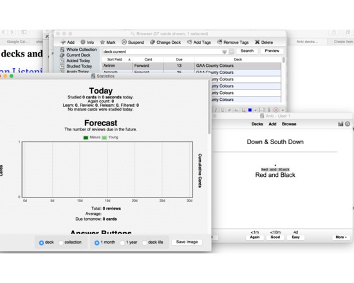Image resolution: width=354 pixels, height=283 pixels.
Task: Delete the selected card in Browser
Action: point(264,42)
